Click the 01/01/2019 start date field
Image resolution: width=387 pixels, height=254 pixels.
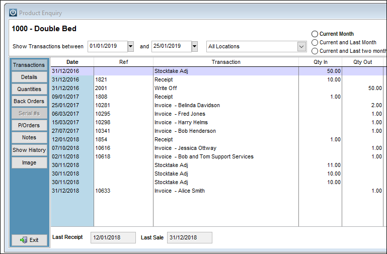(x=108, y=46)
